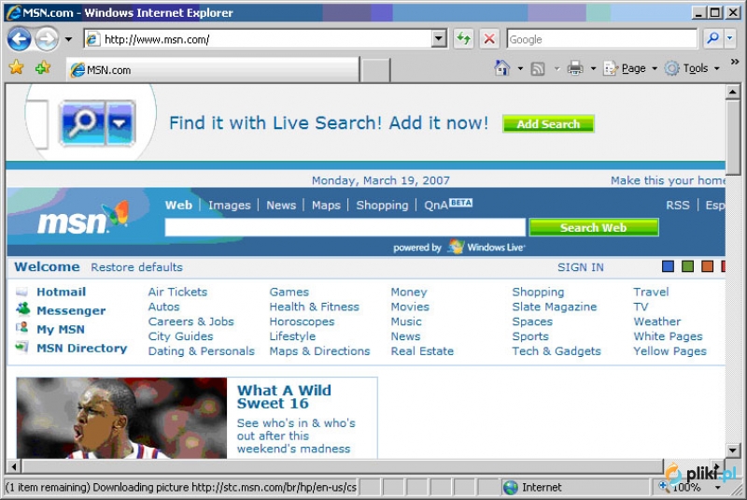The width and height of the screenshot is (747, 500).
Task: Expand the address bar history dropdown
Action: (x=439, y=39)
